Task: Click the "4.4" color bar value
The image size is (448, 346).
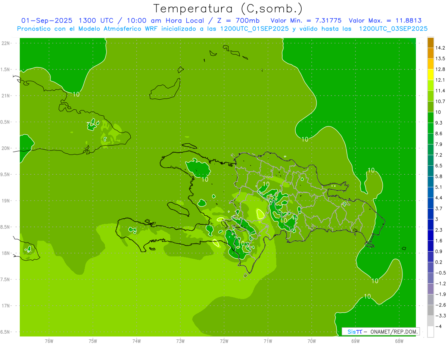Action: coord(439,197)
